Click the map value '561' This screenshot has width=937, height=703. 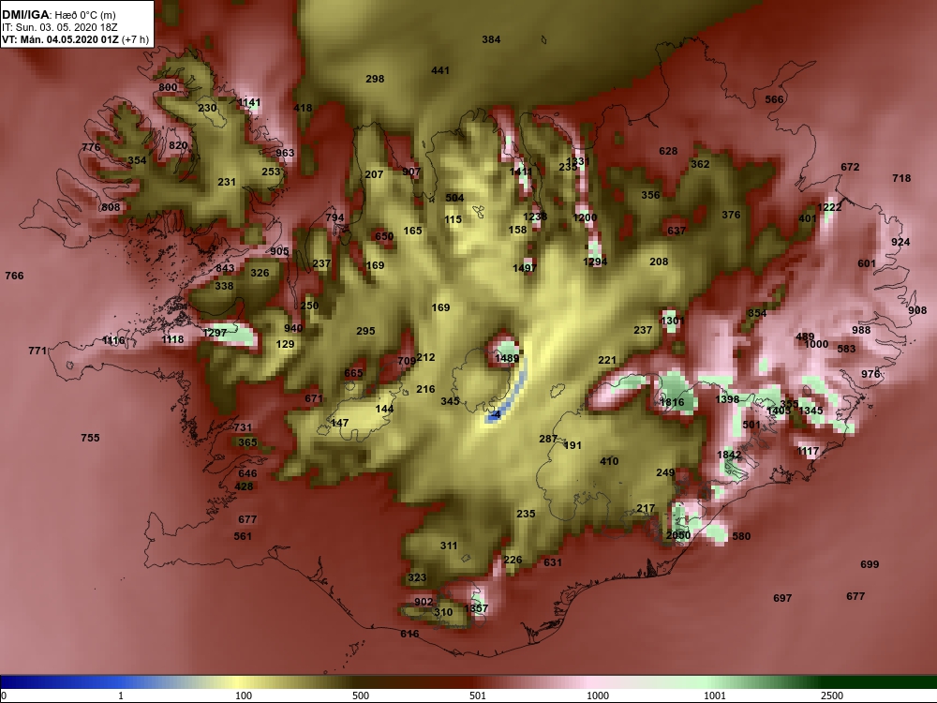[x=243, y=536]
